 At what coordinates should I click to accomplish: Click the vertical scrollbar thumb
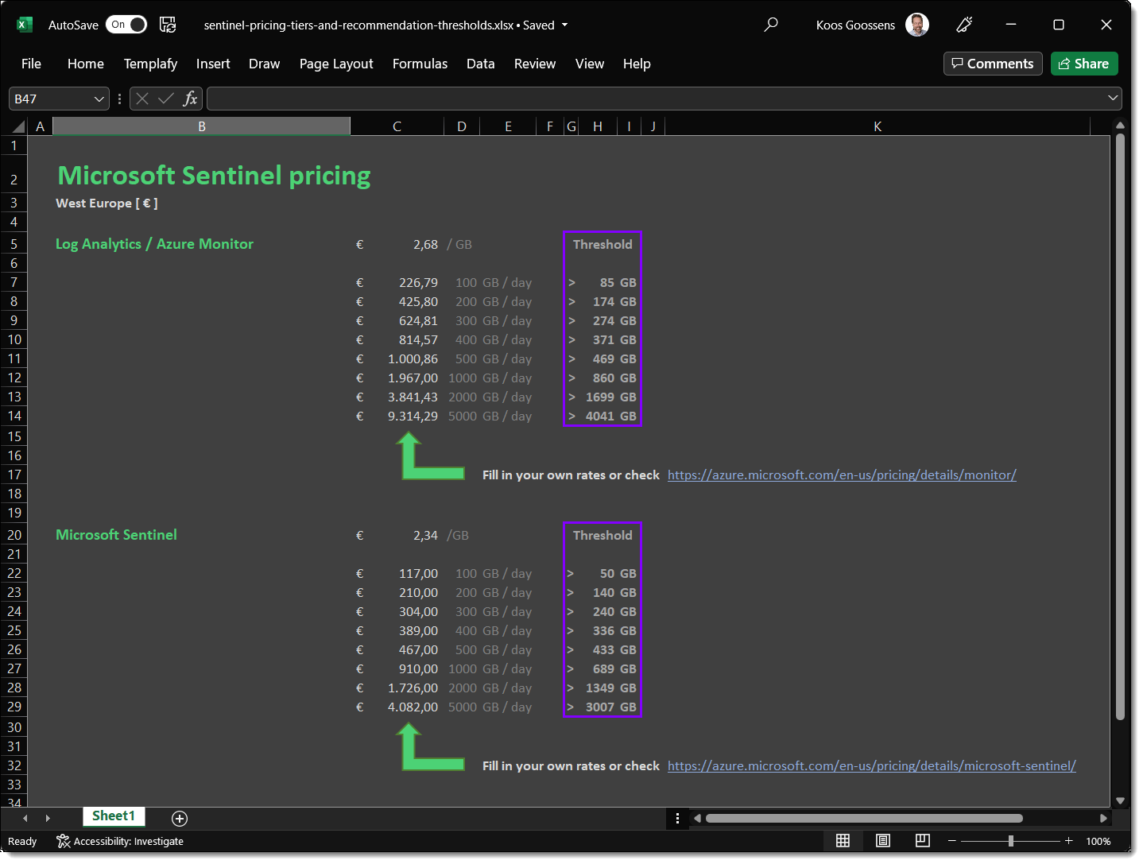pyautogui.click(x=1120, y=427)
